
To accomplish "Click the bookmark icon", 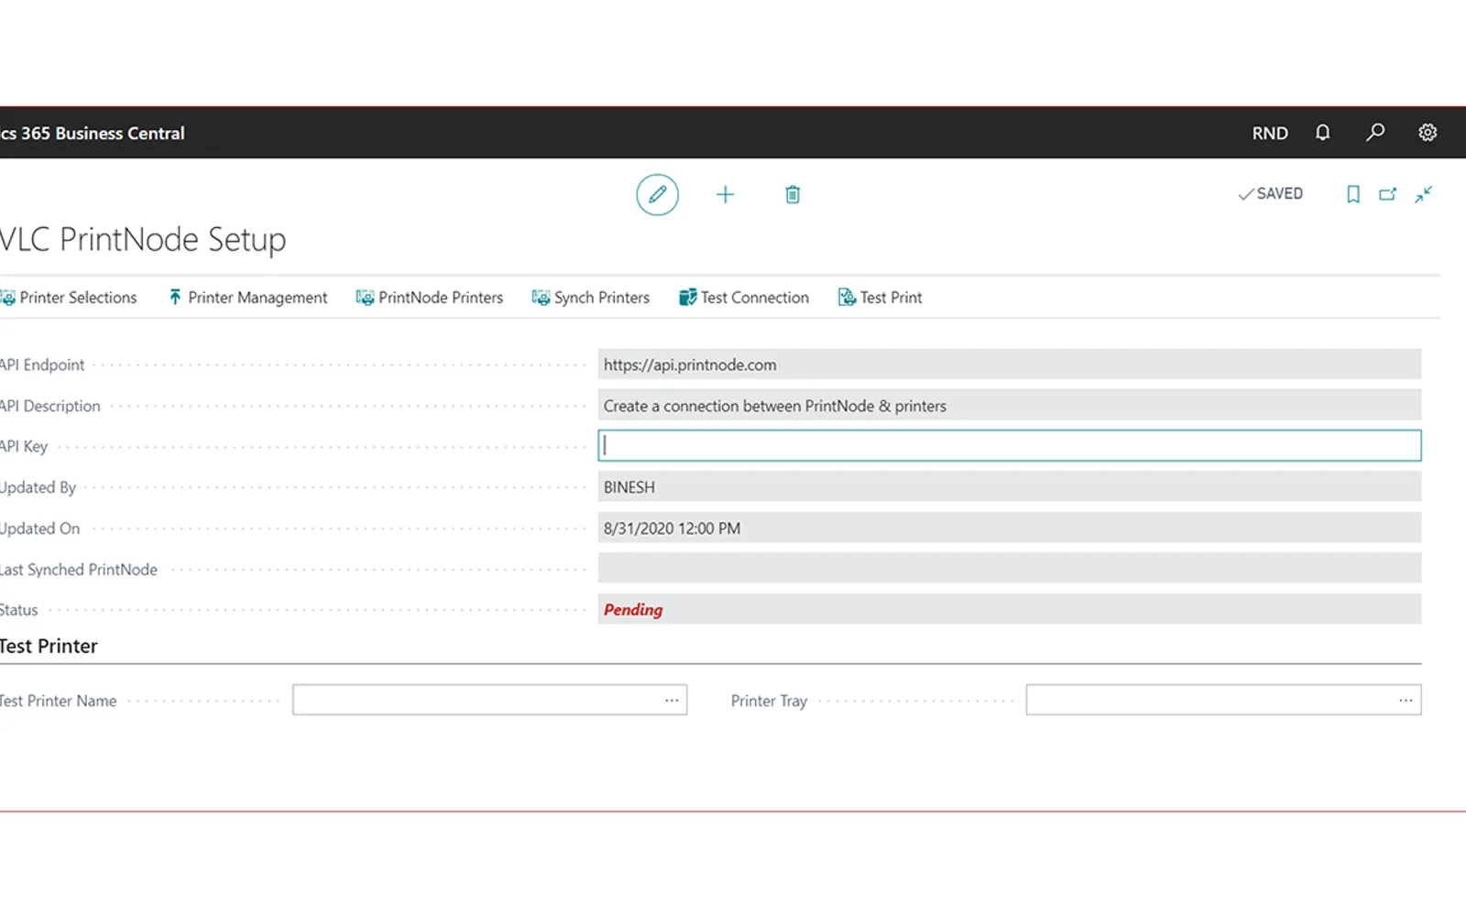I will click(1352, 194).
